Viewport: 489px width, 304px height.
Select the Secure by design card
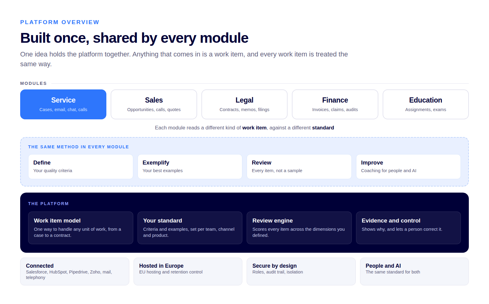pos(301,271)
